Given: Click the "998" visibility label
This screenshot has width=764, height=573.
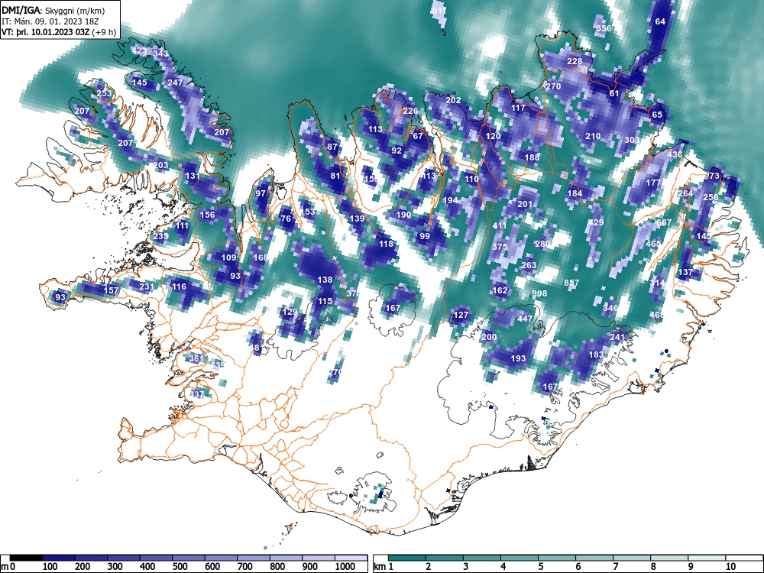Looking at the screenshot, I should [539, 293].
